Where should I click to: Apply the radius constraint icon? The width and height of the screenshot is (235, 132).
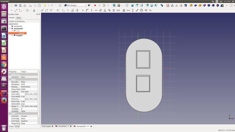(x=142, y=10)
